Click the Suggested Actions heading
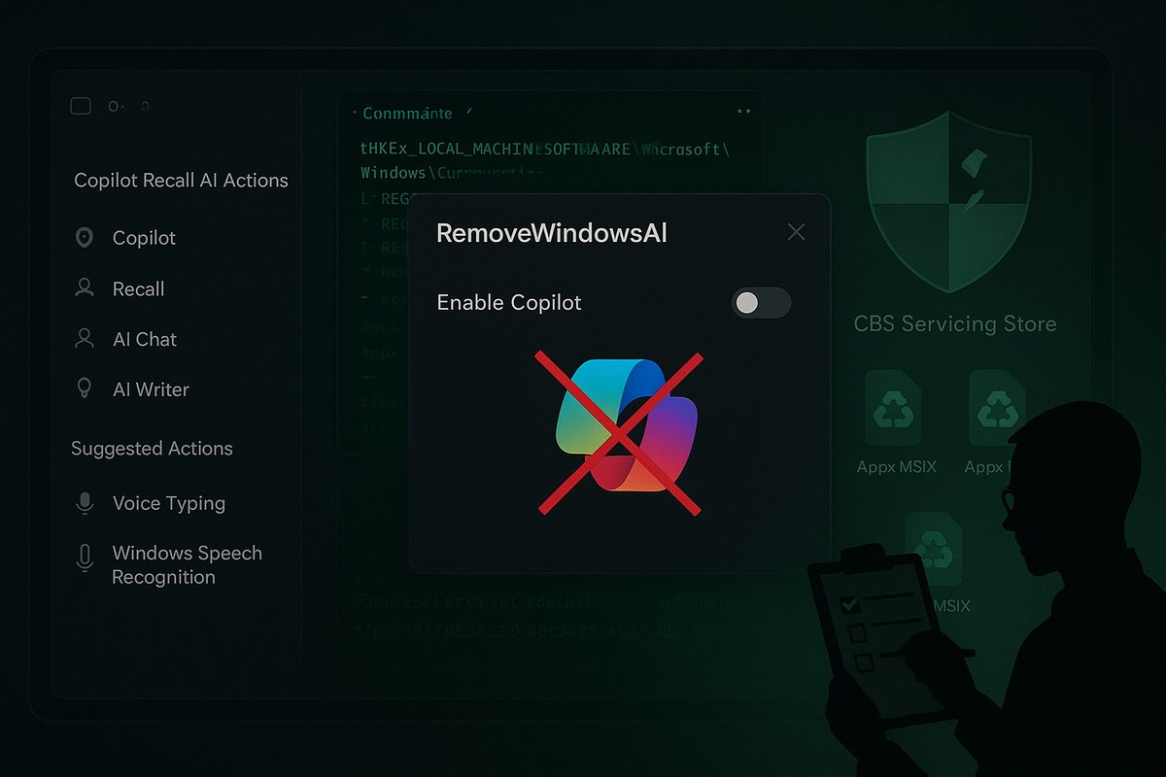 click(x=152, y=449)
